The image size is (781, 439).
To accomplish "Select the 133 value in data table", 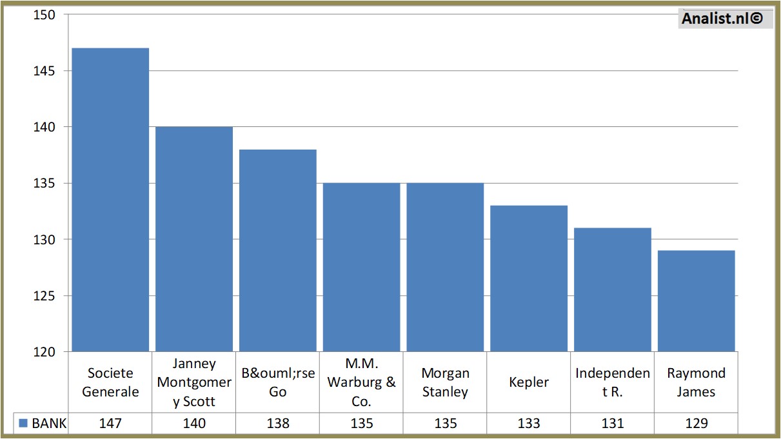I will pos(529,424).
